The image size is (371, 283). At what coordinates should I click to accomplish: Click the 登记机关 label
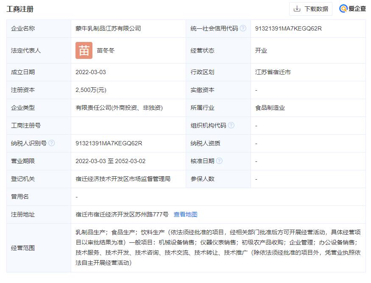click(23, 179)
